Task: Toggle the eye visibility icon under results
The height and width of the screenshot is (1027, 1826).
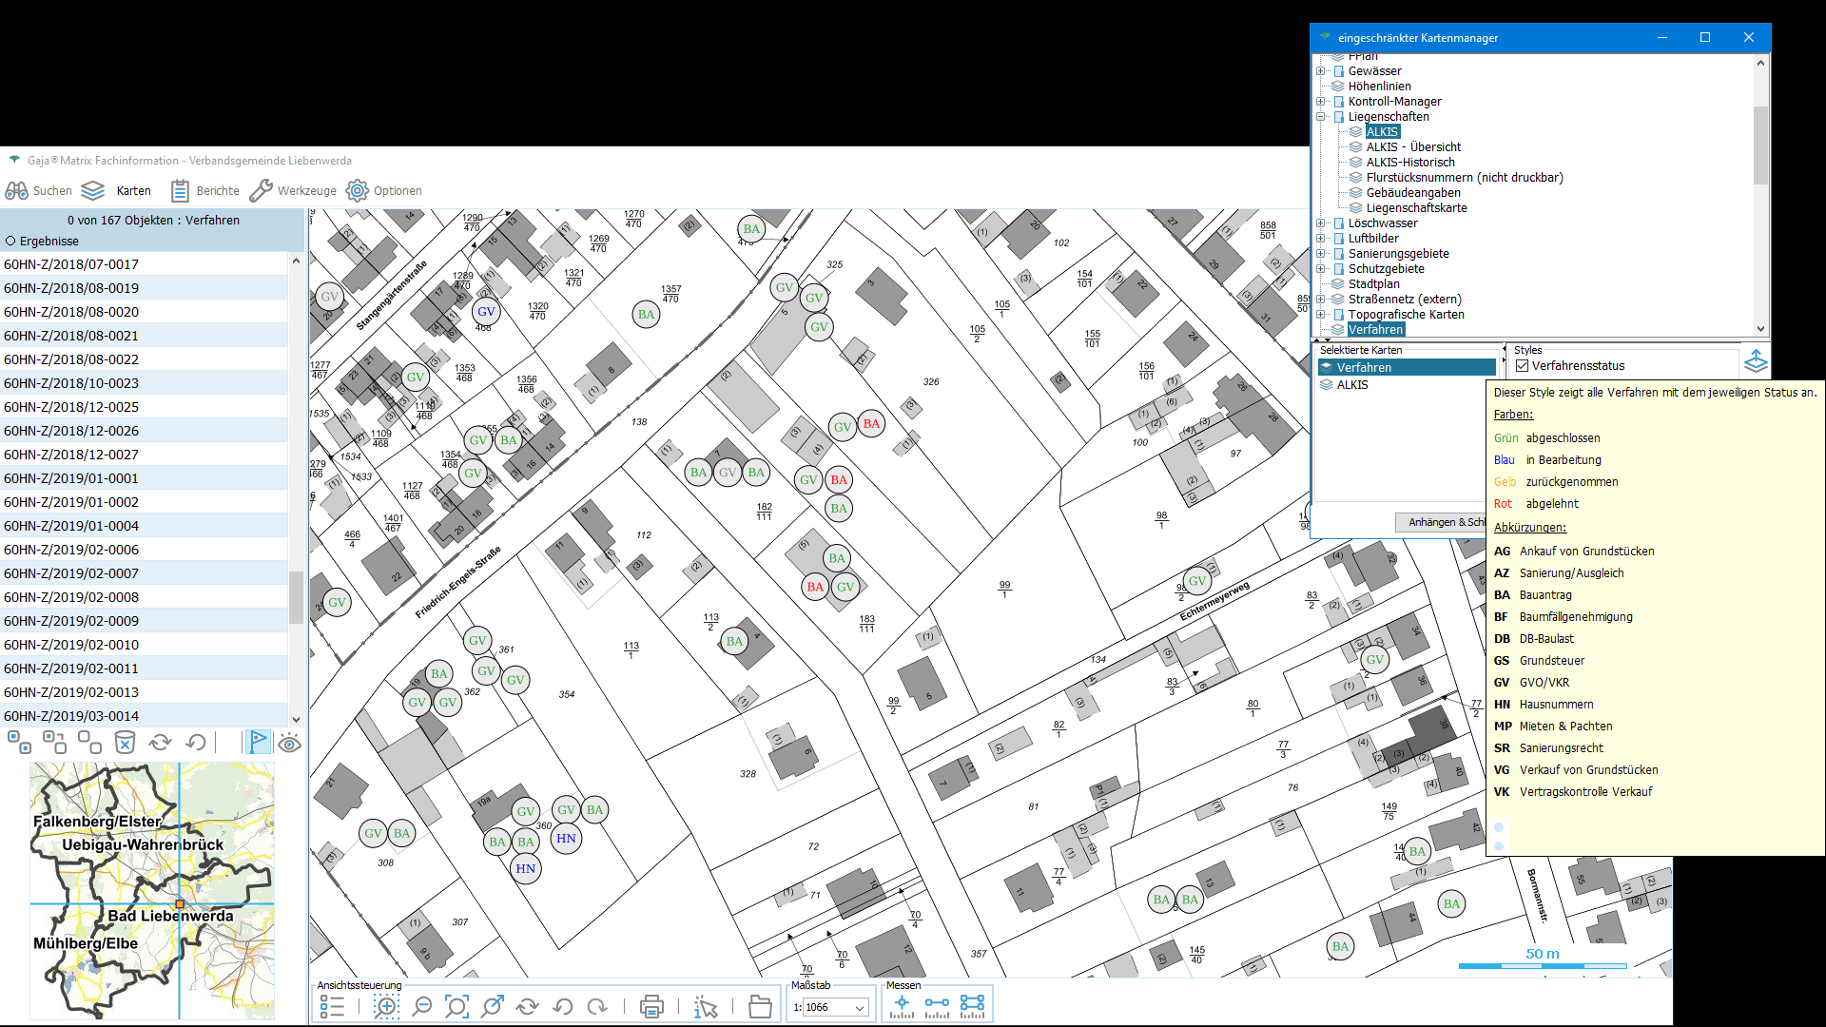Action: pyautogui.click(x=289, y=743)
